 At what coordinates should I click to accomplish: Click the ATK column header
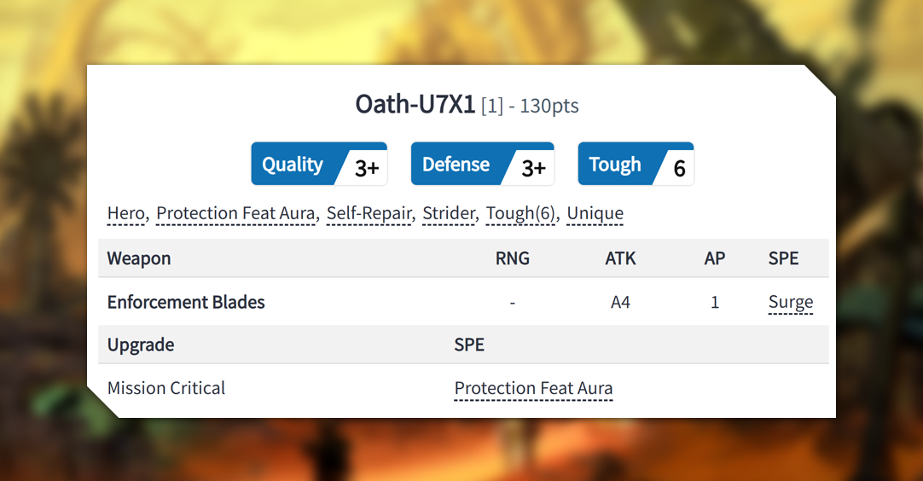620,258
